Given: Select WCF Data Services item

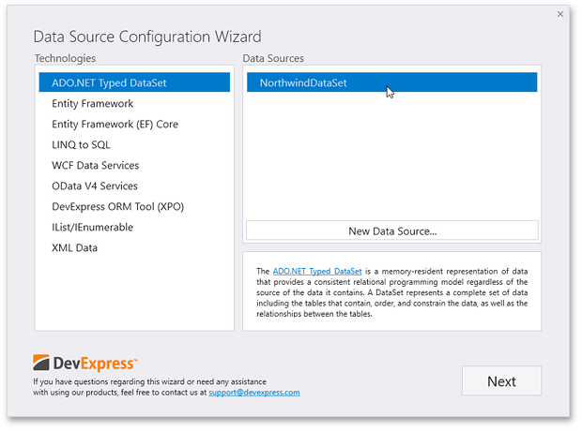Looking at the screenshot, I should coord(134,165).
